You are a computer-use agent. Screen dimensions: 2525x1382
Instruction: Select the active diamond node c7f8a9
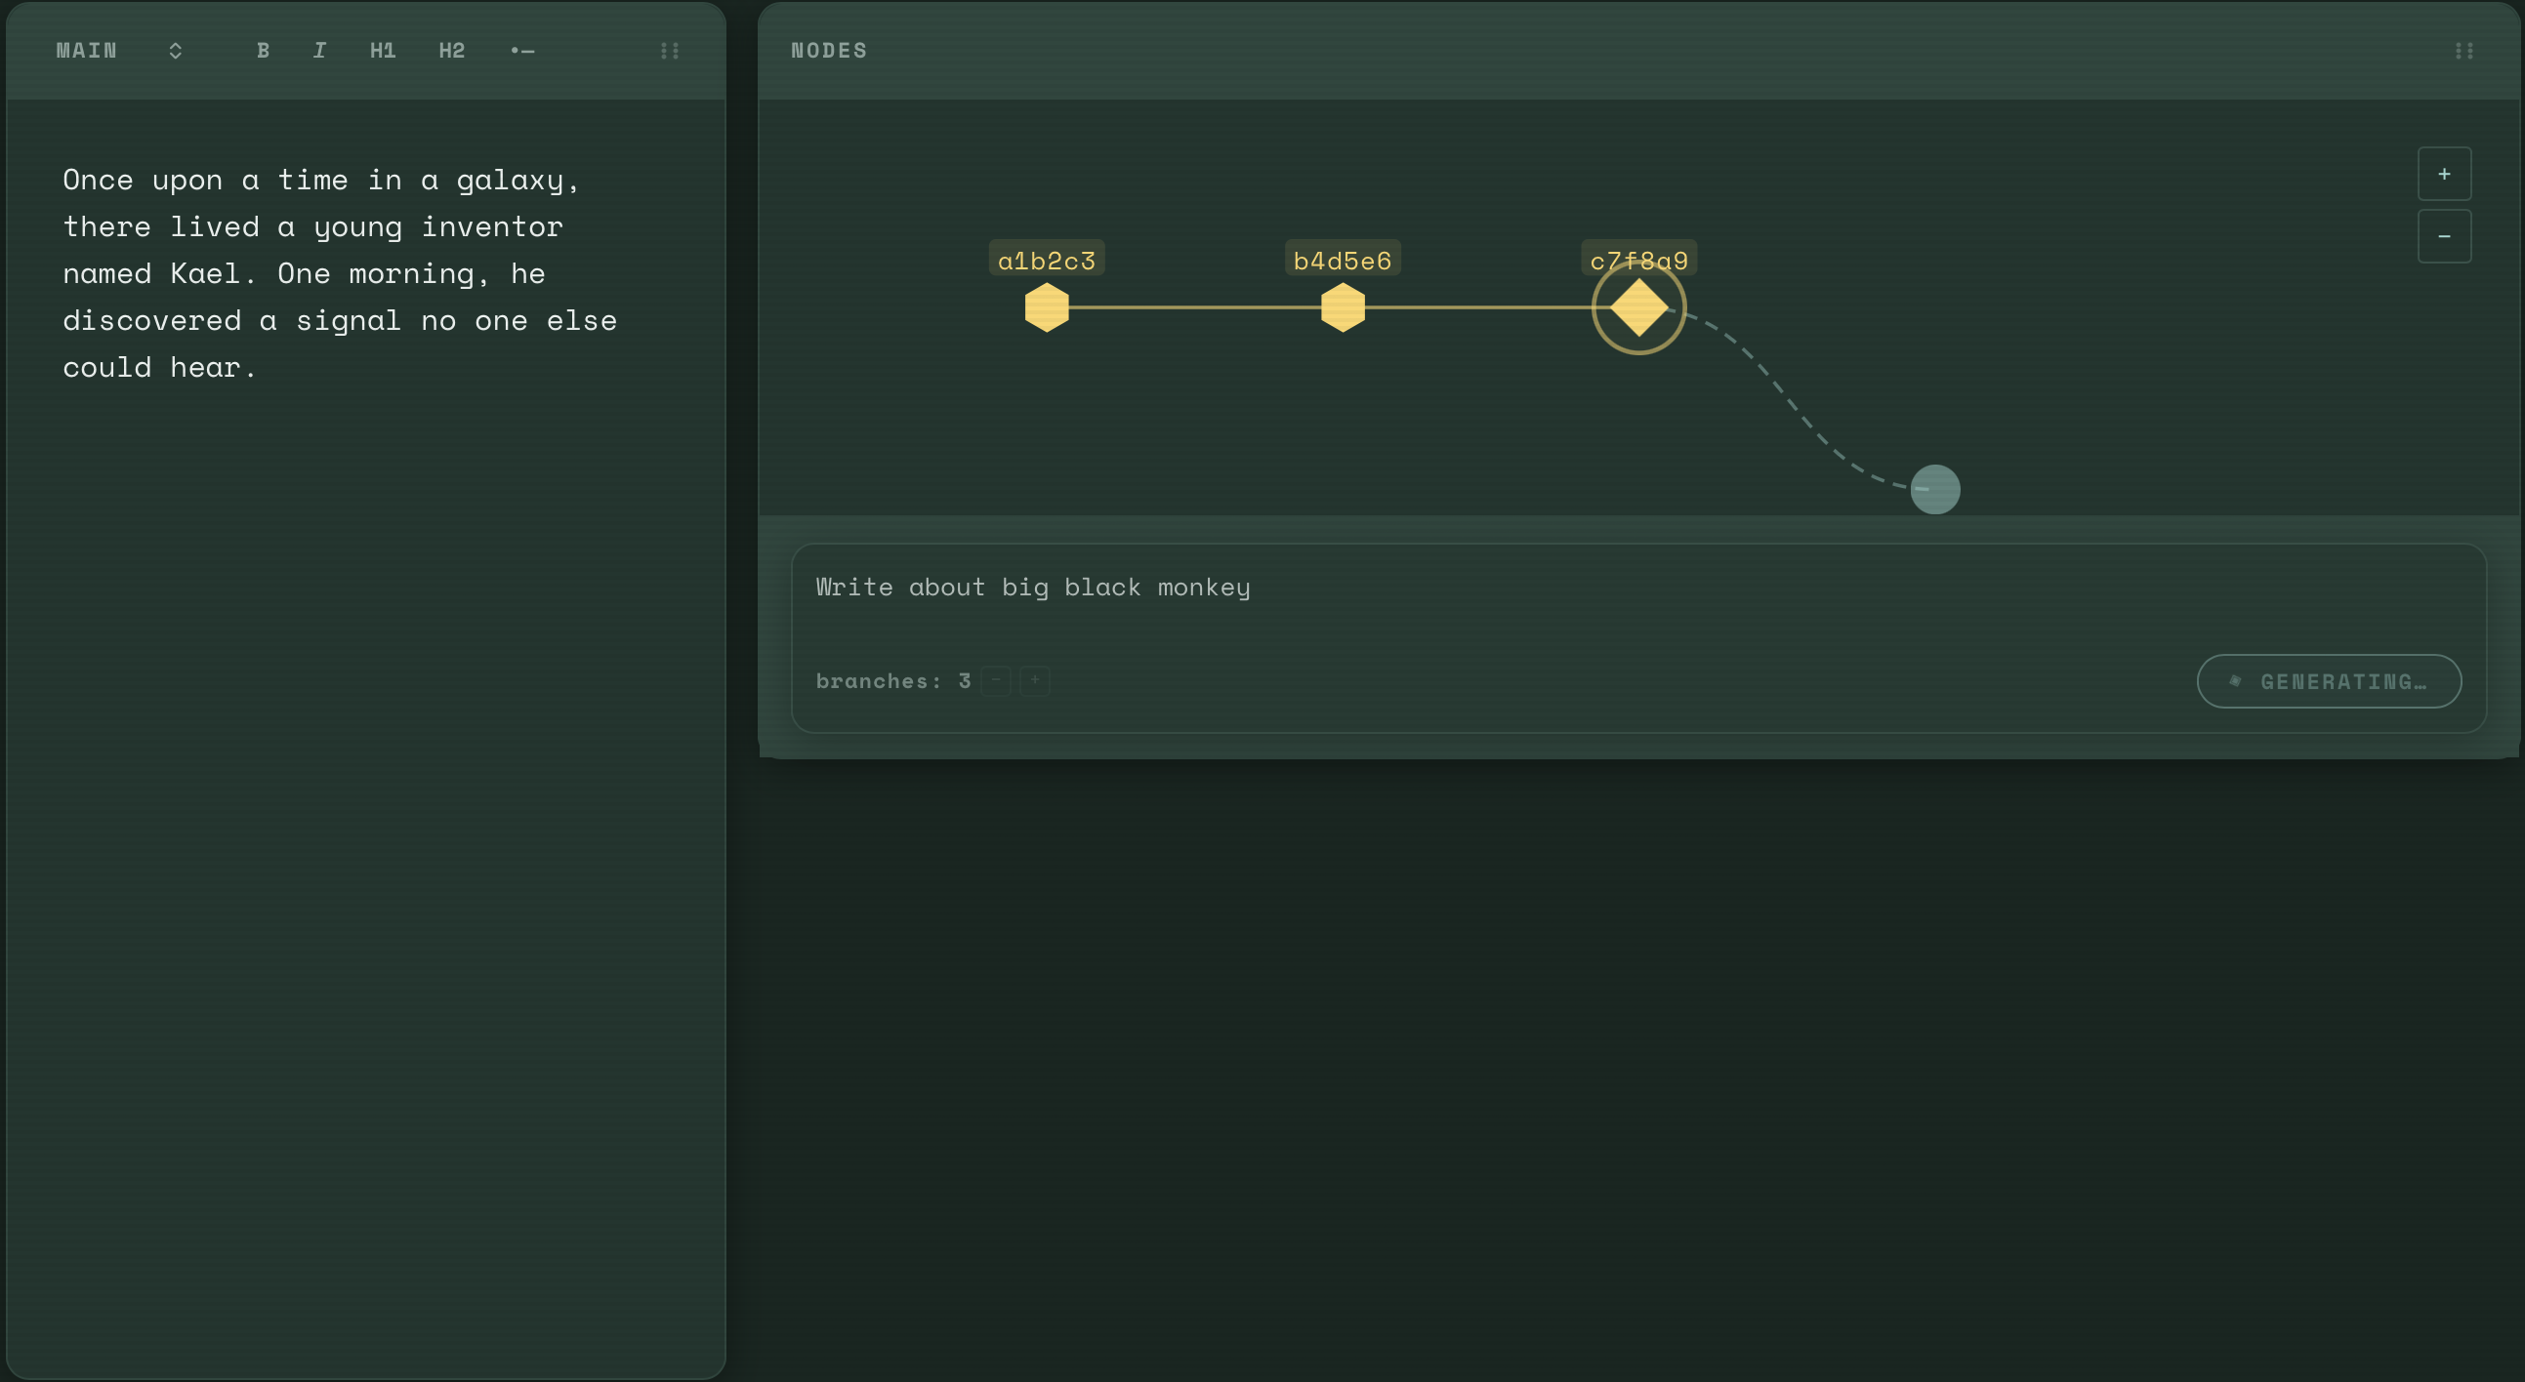click(x=1637, y=307)
